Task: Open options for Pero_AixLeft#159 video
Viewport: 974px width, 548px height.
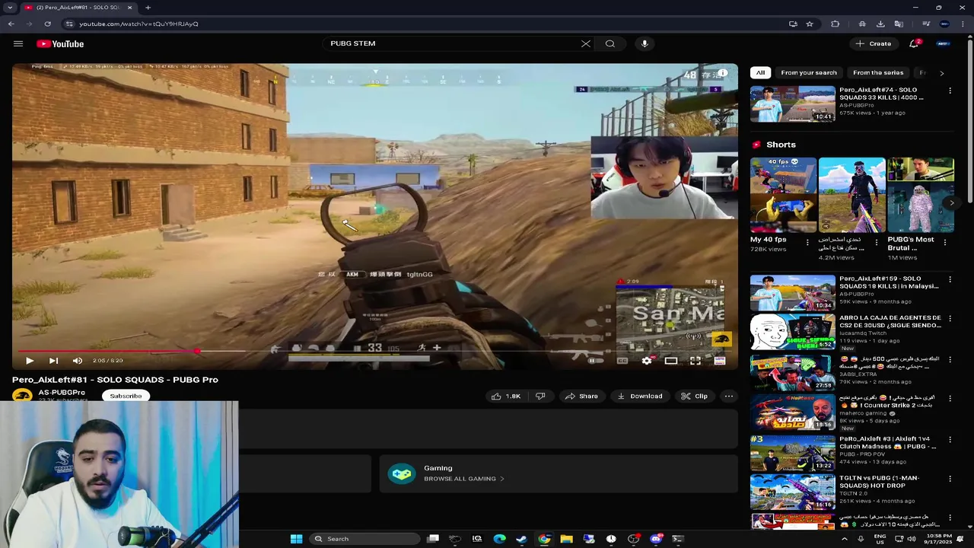Action: point(950,279)
